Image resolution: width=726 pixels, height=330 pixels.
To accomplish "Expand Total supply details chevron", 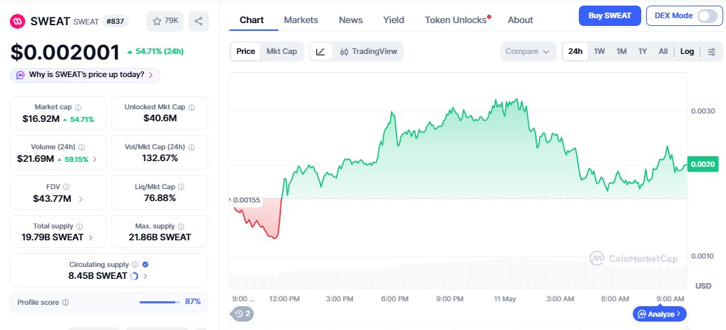I will [x=90, y=238].
